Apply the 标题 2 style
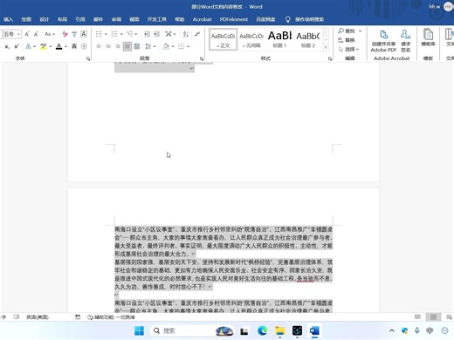 click(308, 39)
